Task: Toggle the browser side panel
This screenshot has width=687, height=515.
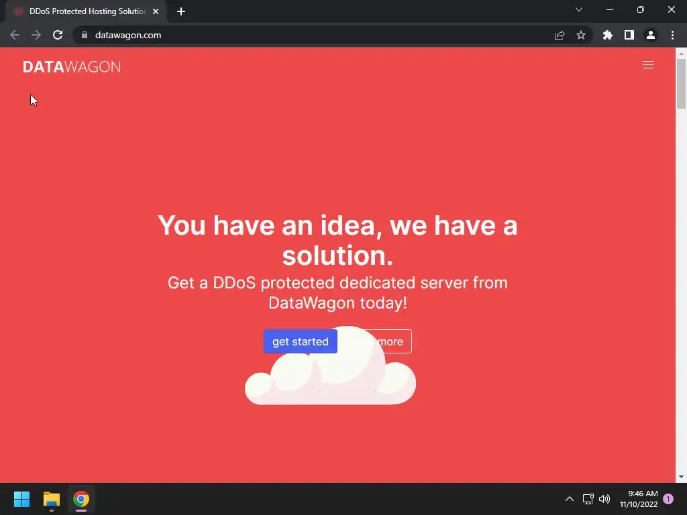Action: (629, 35)
